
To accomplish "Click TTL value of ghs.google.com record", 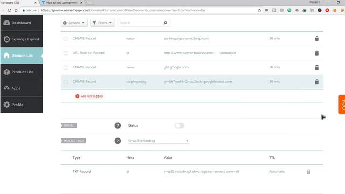I will click(x=274, y=67).
